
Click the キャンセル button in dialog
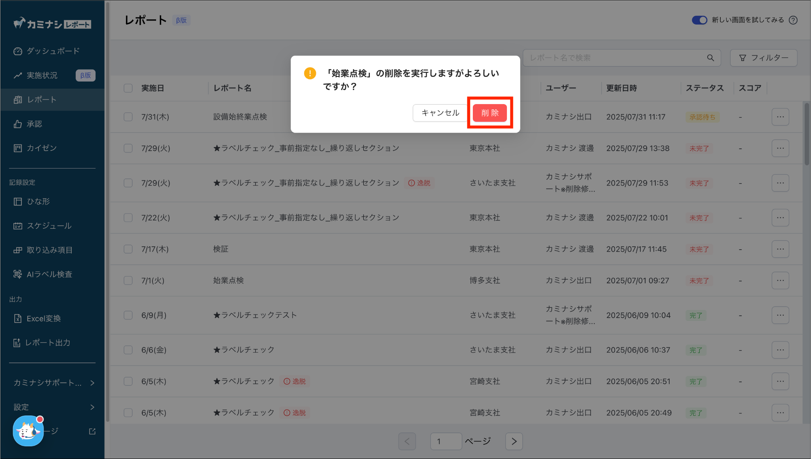[440, 113]
